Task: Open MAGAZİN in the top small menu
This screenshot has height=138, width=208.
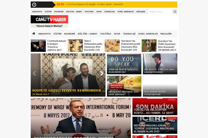Action: click(141, 12)
